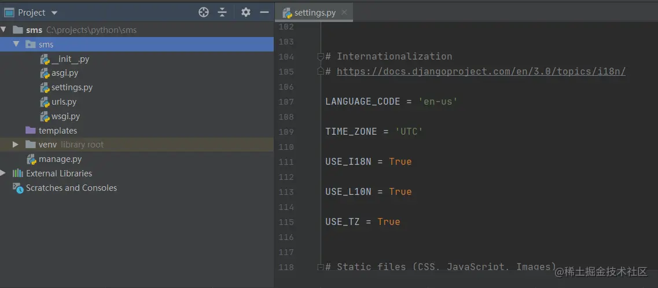Viewport: 658px width, 288px height.
Task: Place cursor on LANGUAGE_CODE variable
Action: pos(363,101)
